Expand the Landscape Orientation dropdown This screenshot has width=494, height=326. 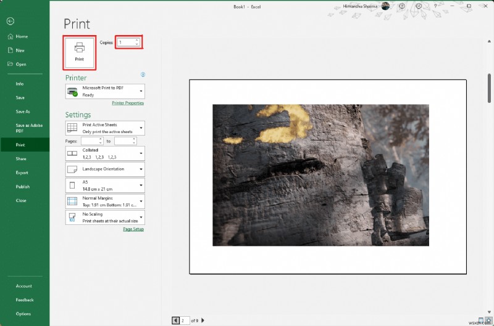(105, 169)
